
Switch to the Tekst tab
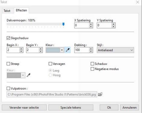click(x=7, y=11)
